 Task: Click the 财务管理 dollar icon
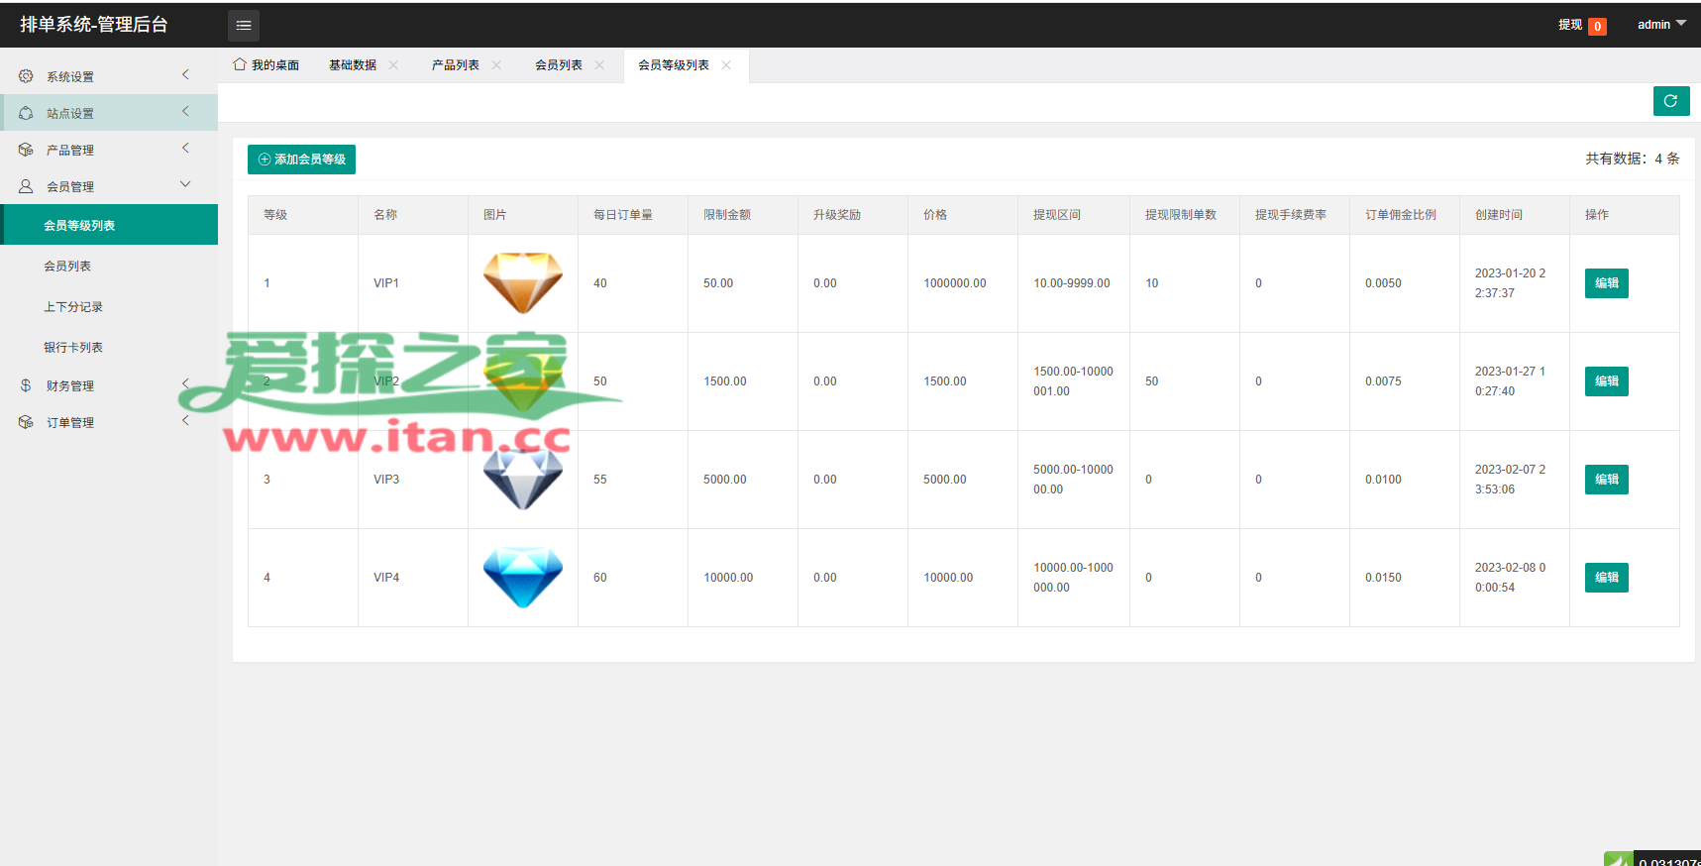[x=26, y=385]
